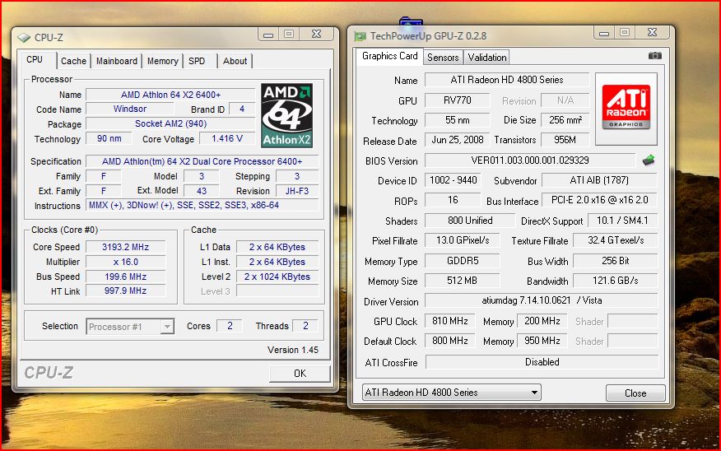The height and width of the screenshot is (451, 721).
Task: Click the GPU field showing RV770
Action: [457, 100]
